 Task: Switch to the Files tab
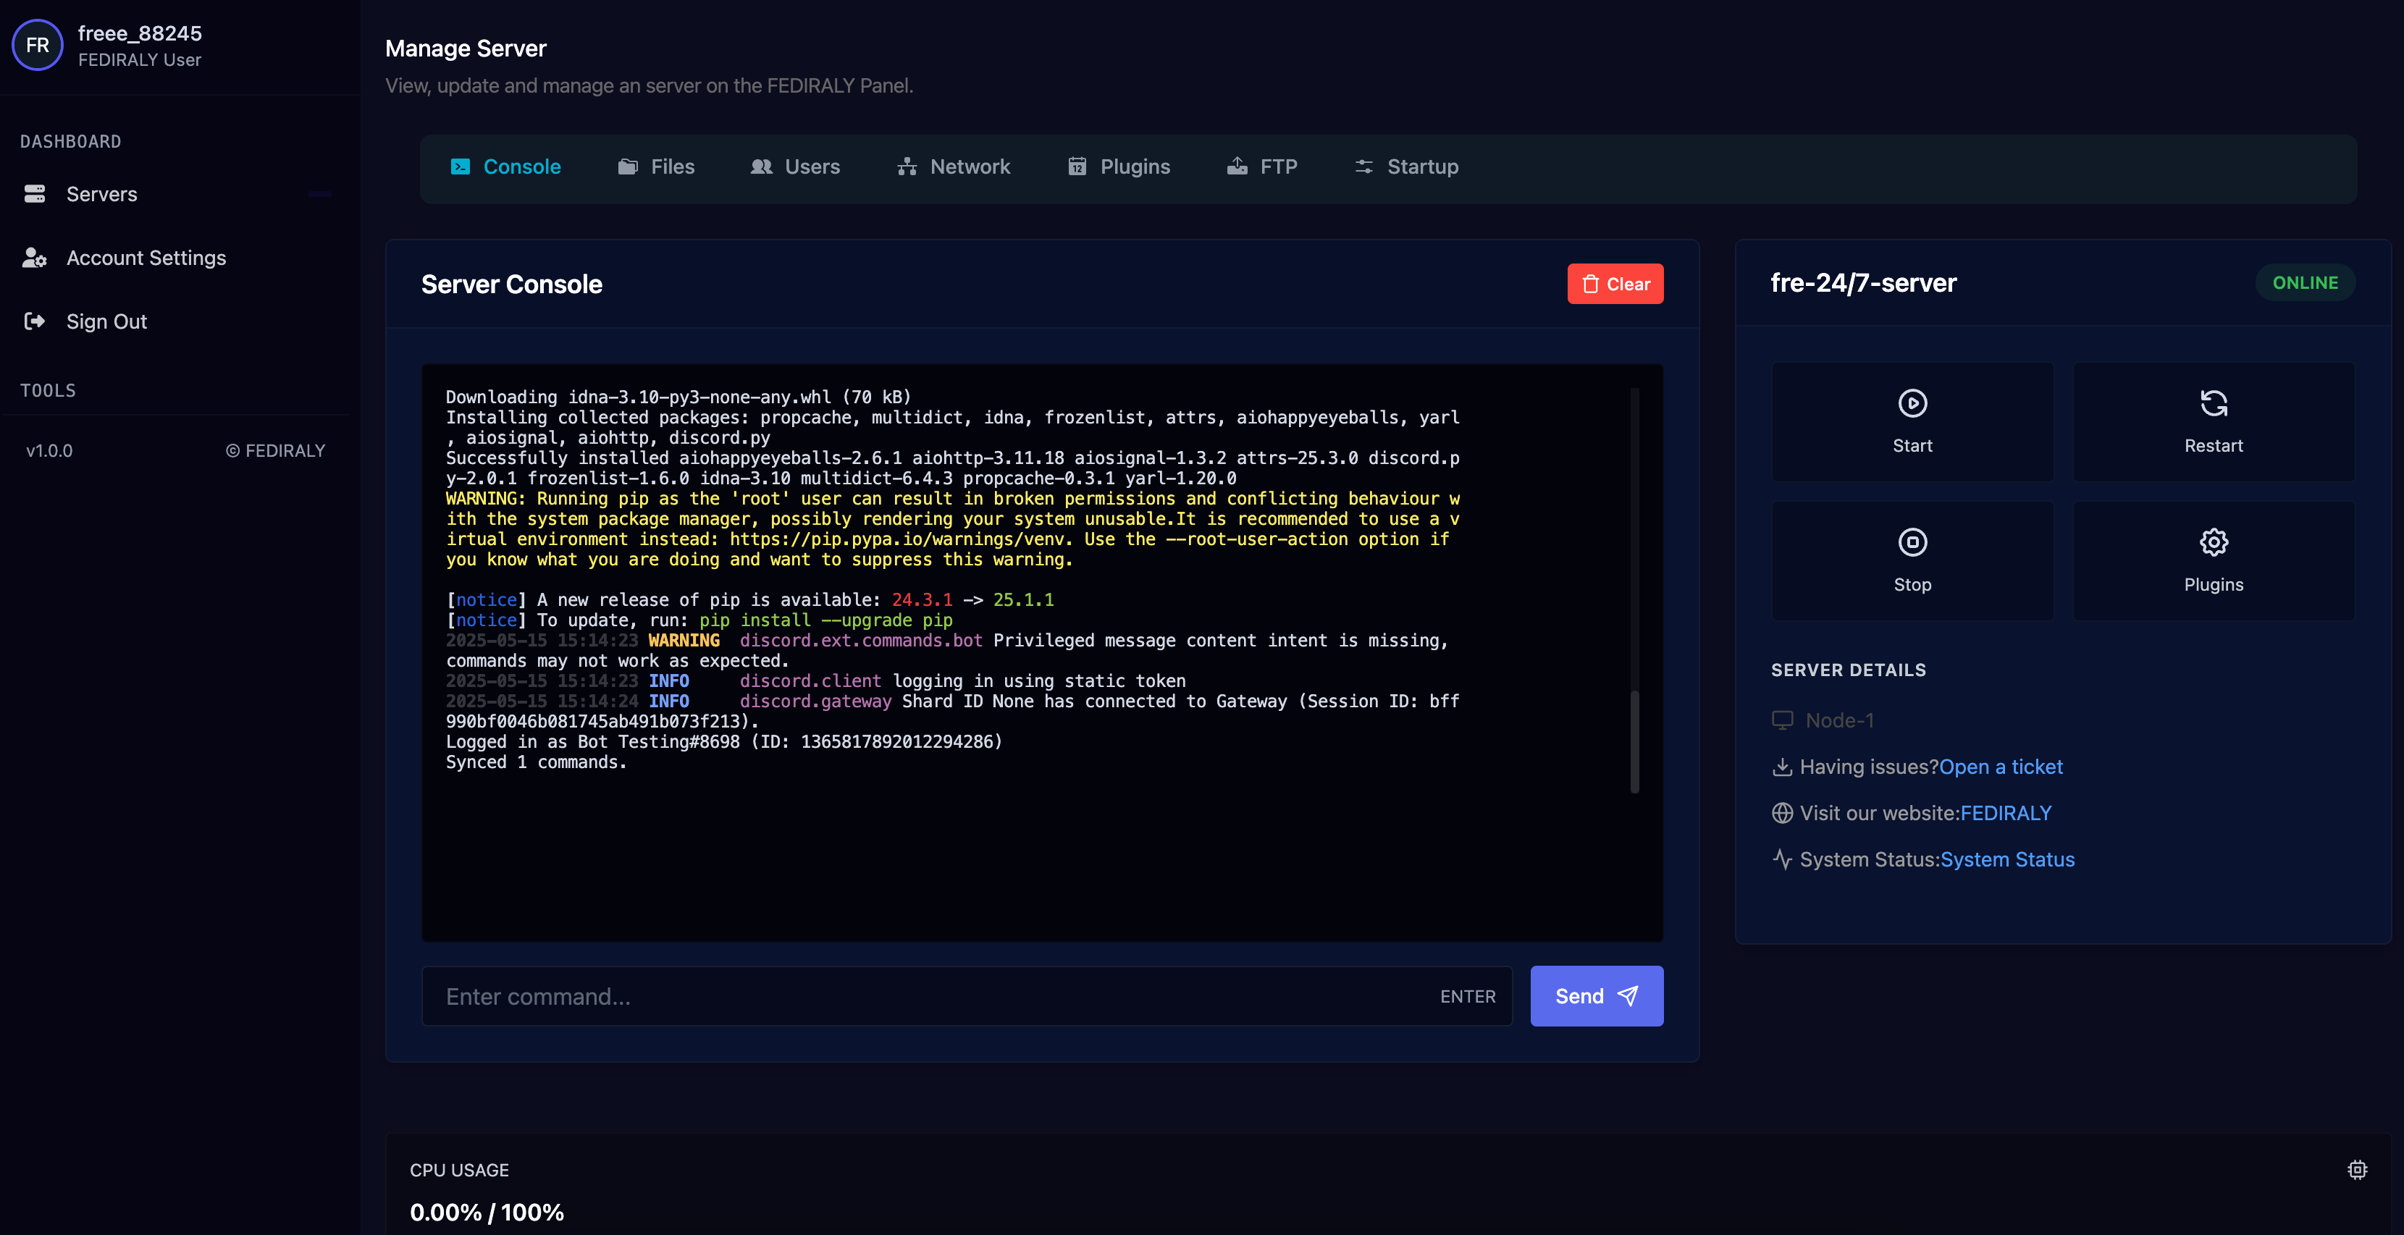(x=656, y=167)
